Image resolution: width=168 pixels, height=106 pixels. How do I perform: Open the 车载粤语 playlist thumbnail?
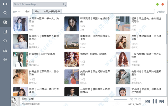point(72,42)
